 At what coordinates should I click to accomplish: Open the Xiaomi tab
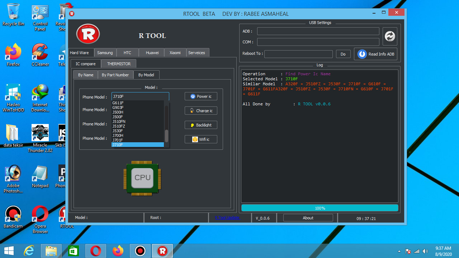(175, 53)
